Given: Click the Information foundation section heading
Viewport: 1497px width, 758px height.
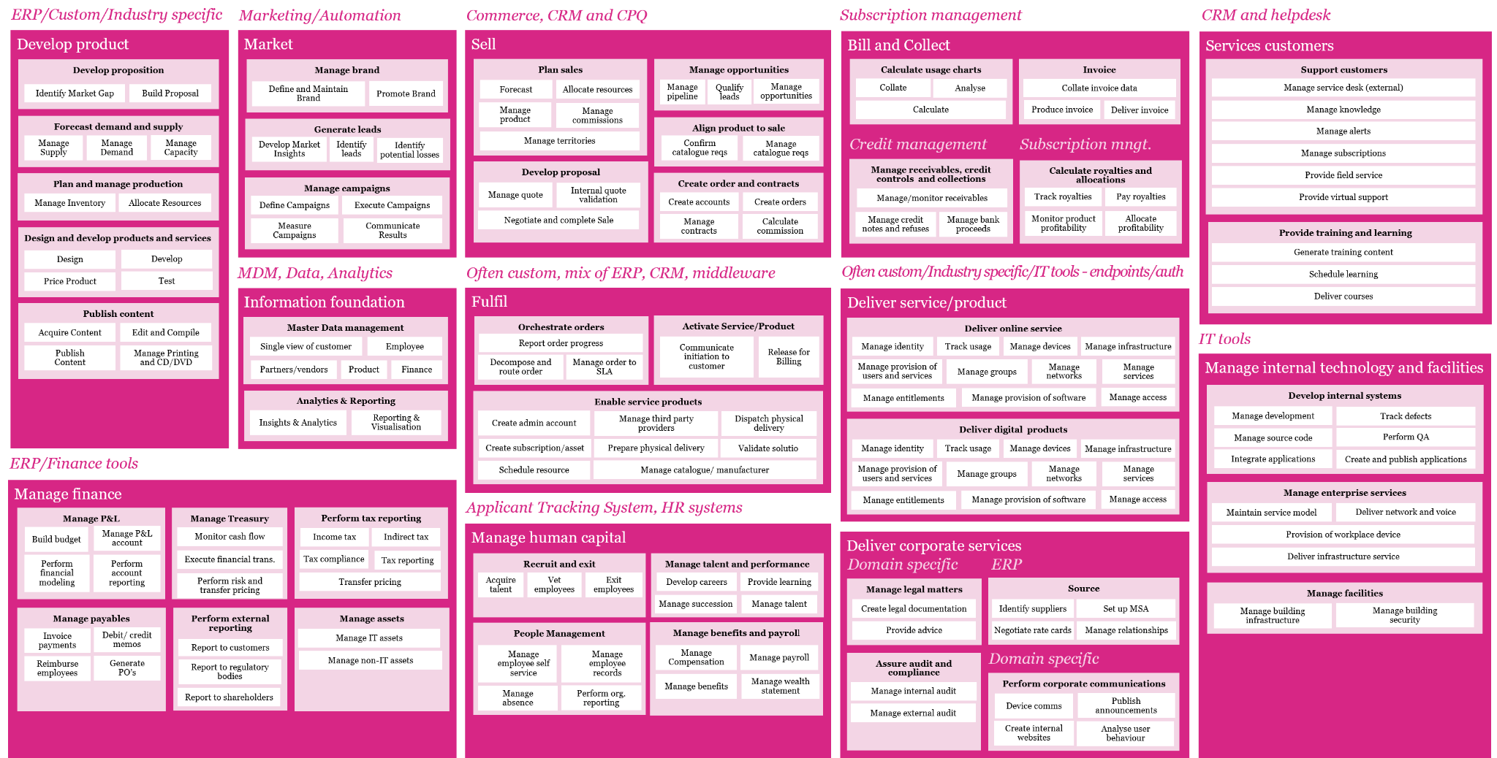Looking at the screenshot, I should click(324, 302).
